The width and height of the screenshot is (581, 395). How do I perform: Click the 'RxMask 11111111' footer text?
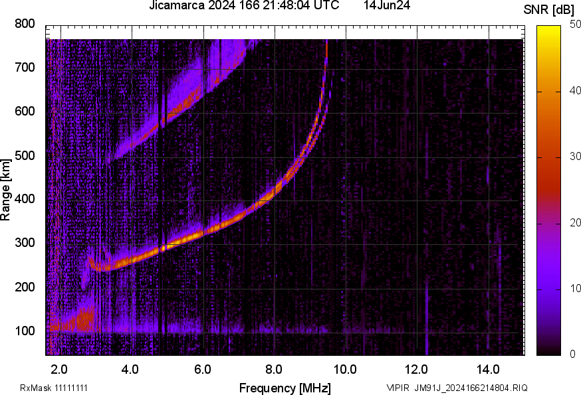[54, 388]
